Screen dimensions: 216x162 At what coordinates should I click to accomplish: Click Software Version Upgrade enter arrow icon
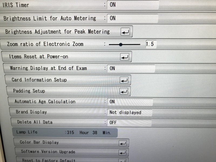pyautogui.click(x=122, y=152)
